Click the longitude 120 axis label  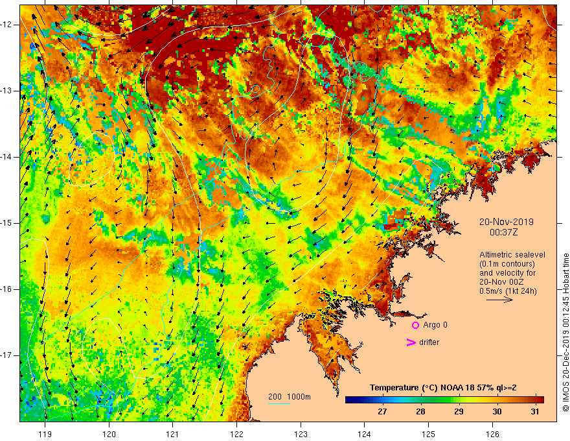coord(109,434)
